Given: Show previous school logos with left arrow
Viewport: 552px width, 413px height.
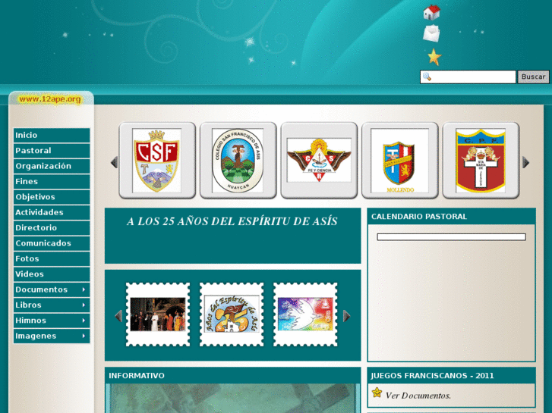Looking at the screenshot, I should coord(114,162).
